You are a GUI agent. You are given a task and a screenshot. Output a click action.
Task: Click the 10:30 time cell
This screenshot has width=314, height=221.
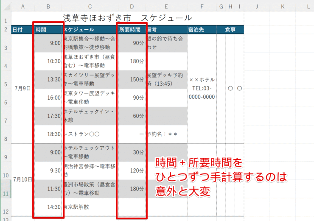click(x=48, y=62)
